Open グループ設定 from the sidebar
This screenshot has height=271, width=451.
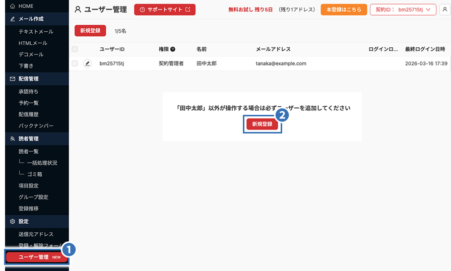(33, 197)
